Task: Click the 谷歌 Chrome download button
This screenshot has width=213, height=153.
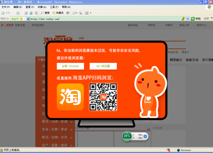Action: [x=70, y=66]
